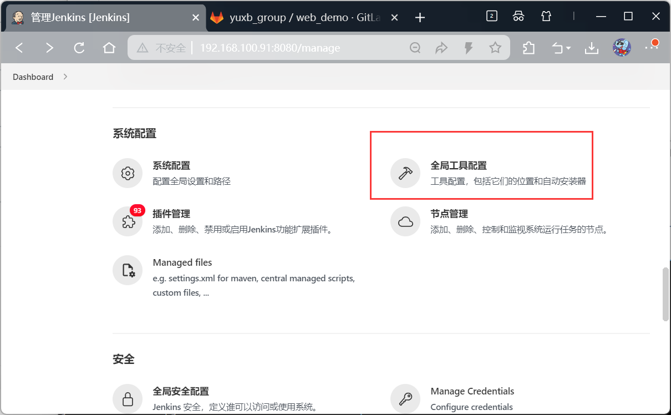Go to the browser home page icon
The image size is (671, 415).
coord(109,48)
